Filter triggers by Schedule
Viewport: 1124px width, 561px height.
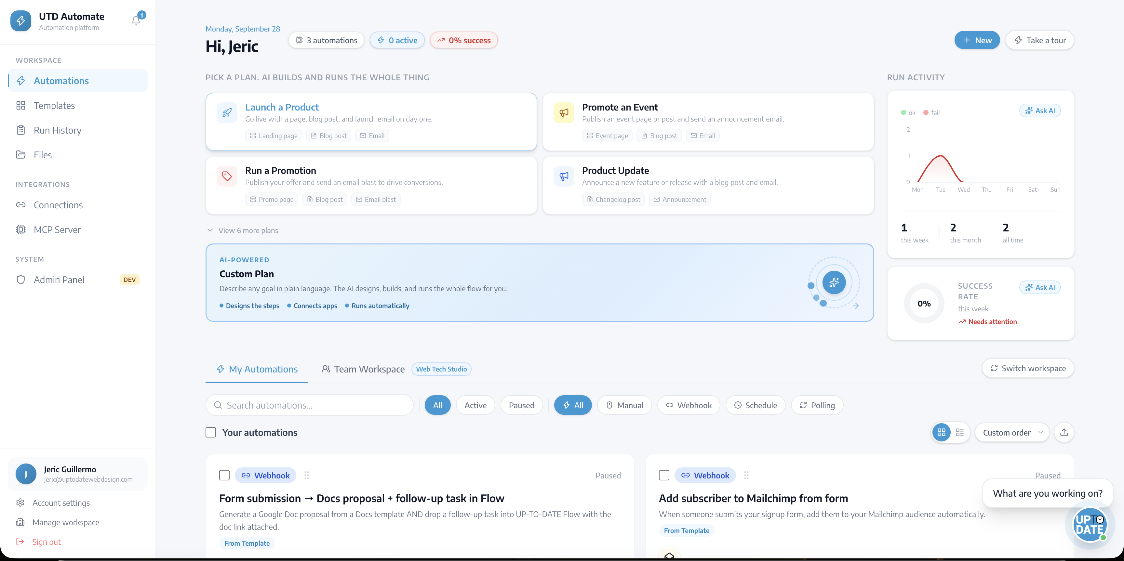pyautogui.click(x=755, y=405)
